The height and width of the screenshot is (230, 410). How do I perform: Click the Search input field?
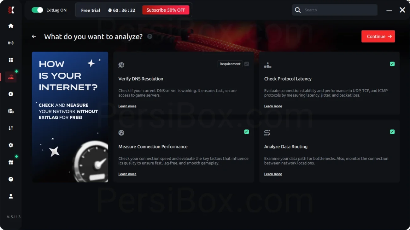click(335, 10)
